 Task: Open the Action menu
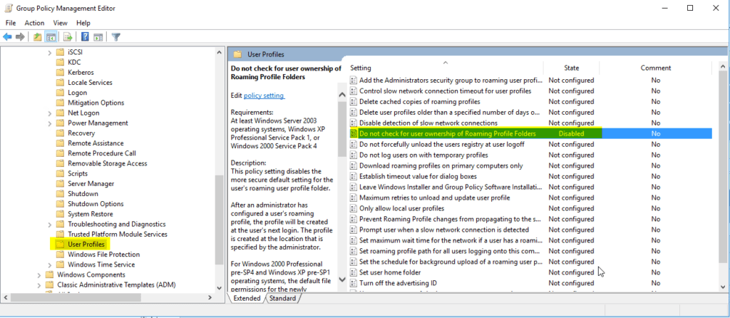[34, 23]
